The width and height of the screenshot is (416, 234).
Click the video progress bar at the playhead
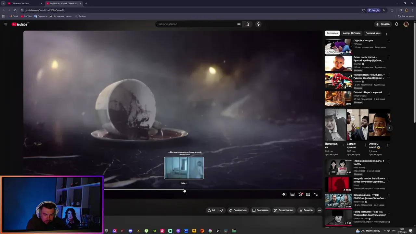point(184,189)
